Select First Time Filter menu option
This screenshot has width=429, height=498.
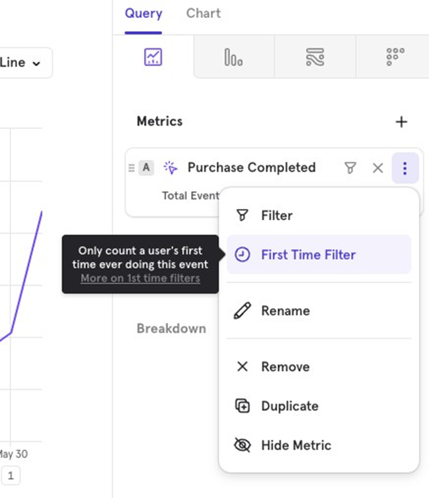click(308, 255)
